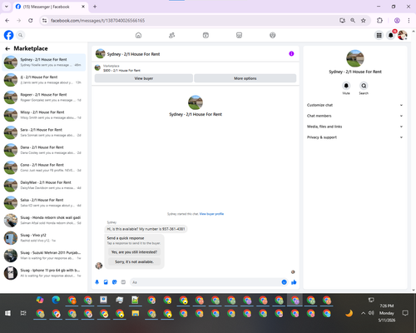Open Copilot from the taskbar
The image size is (416, 333).
coord(40,300)
